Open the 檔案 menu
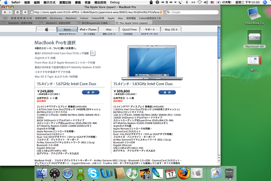The image size is (271, 181). click(x=27, y=2)
